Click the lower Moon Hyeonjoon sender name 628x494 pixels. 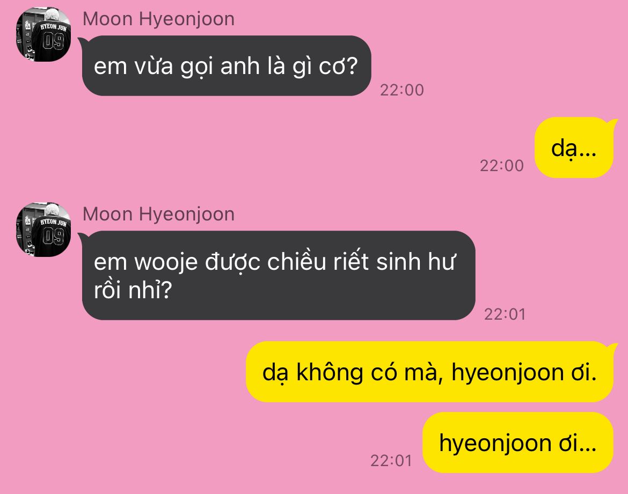(x=158, y=215)
